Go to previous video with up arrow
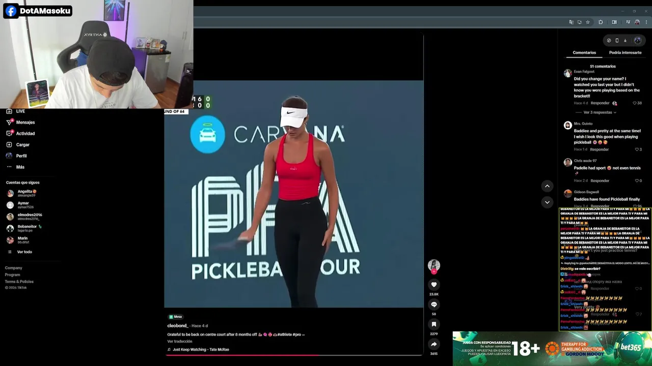The height and width of the screenshot is (366, 652). (547, 186)
